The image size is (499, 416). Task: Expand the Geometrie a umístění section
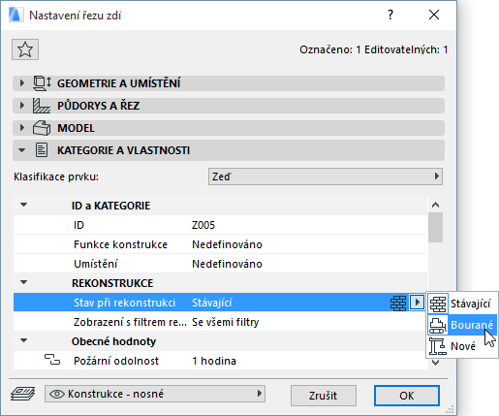tap(22, 83)
